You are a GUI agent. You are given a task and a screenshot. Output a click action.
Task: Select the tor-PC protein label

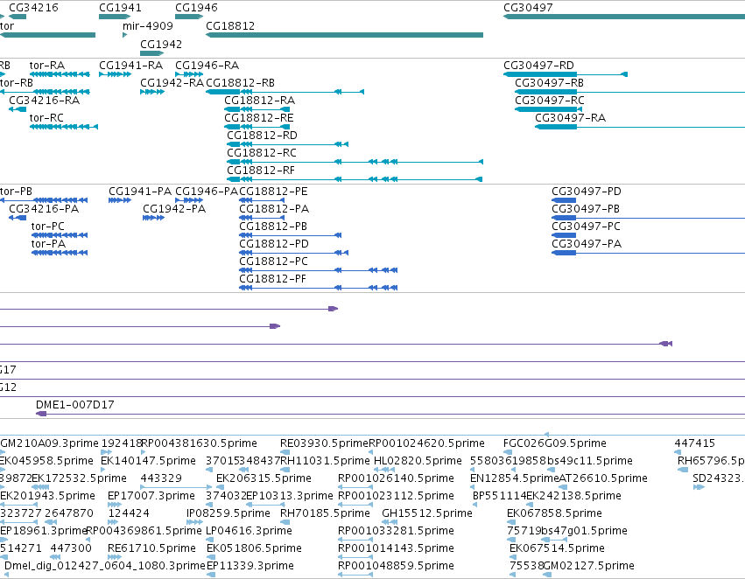(x=48, y=227)
